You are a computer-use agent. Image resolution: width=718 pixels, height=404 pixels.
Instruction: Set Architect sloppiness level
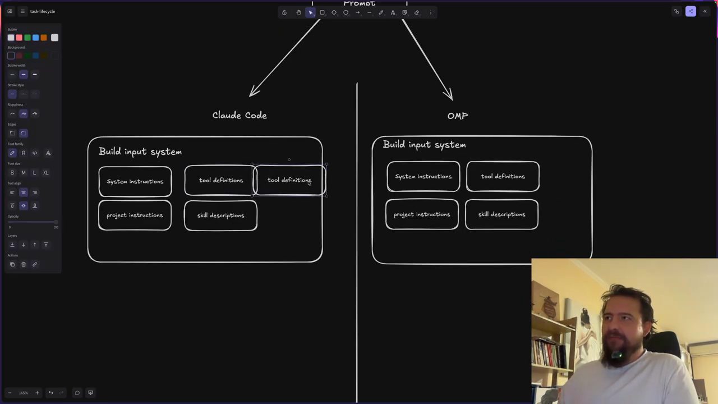pos(12,113)
